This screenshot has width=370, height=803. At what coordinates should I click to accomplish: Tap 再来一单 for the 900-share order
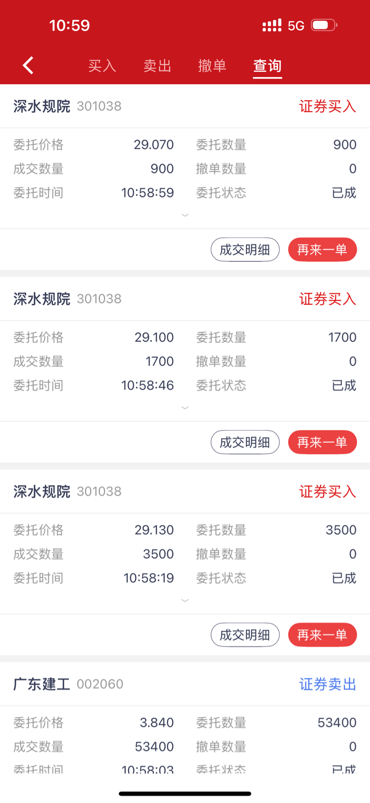[322, 250]
